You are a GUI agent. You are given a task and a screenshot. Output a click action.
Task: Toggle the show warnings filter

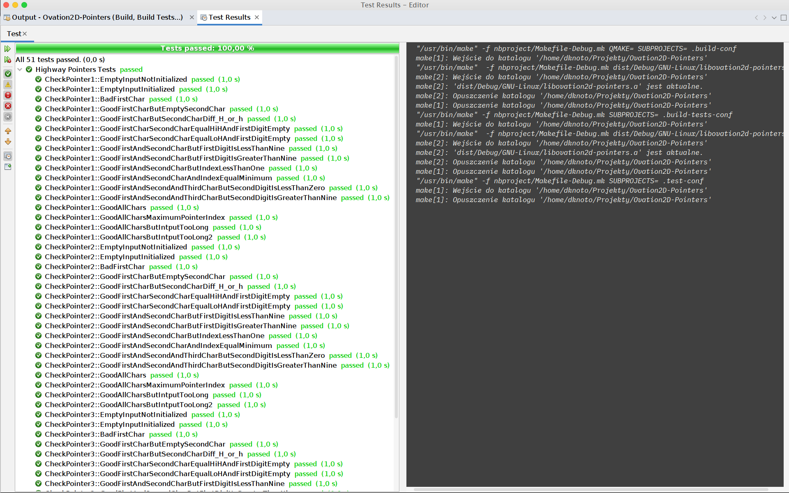pos(8,85)
